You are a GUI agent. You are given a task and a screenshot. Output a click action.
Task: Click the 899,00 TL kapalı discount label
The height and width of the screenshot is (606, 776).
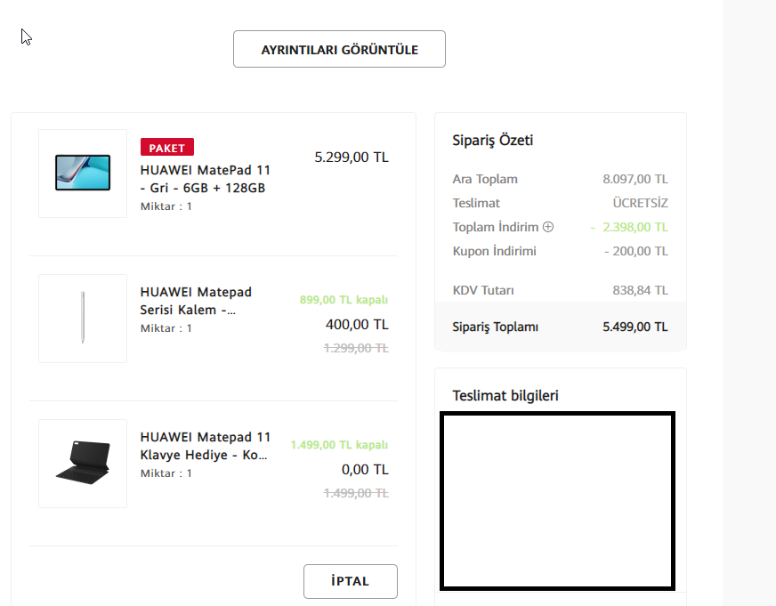coord(344,300)
